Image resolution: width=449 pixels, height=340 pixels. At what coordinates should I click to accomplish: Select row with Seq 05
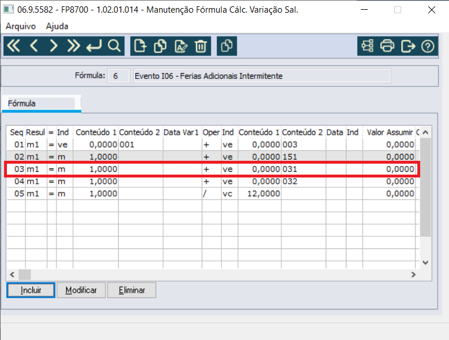[x=213, y=194]
